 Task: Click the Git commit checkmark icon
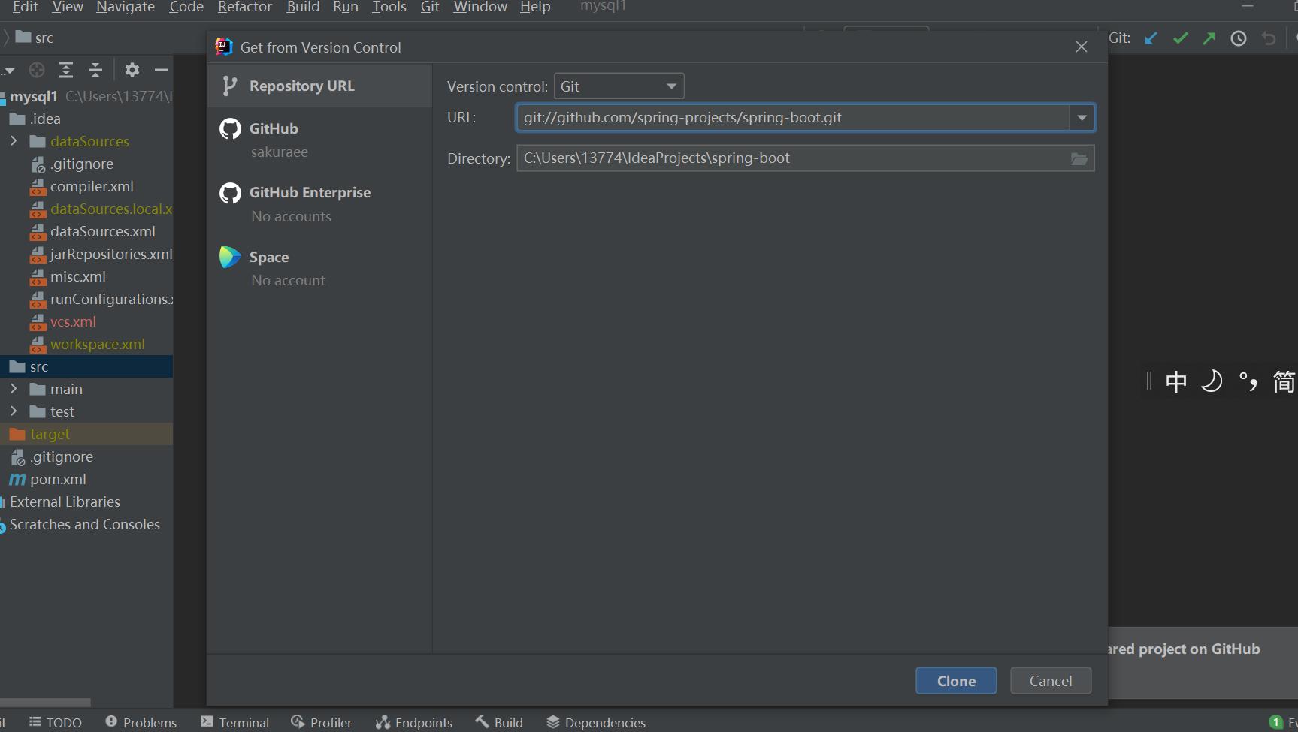(1180, 38)
